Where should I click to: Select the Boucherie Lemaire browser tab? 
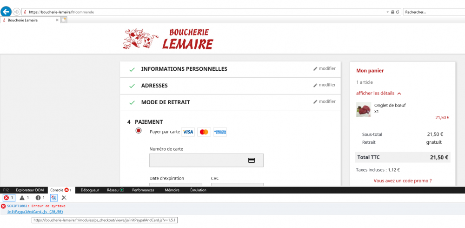click(x=30, y=20)
